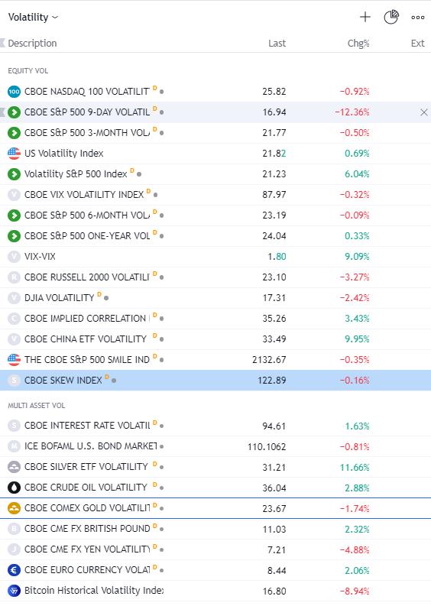Click the US Volatility Index flag icon

point(14,154)
